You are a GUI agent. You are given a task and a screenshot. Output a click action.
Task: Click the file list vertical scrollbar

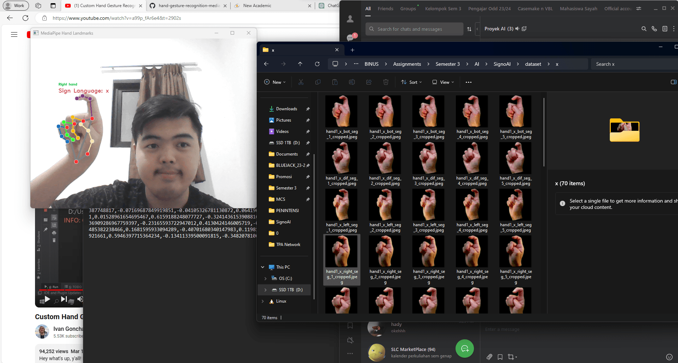tap(544, 133)
